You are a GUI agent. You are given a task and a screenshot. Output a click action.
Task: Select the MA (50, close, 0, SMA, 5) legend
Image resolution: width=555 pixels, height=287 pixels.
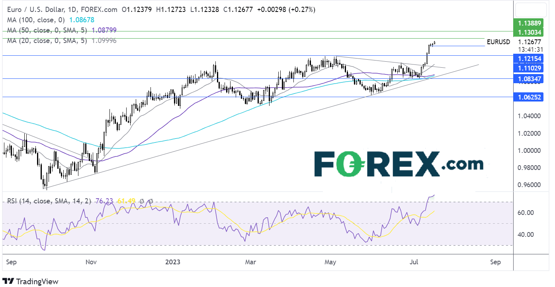click(x=47, y=30)
